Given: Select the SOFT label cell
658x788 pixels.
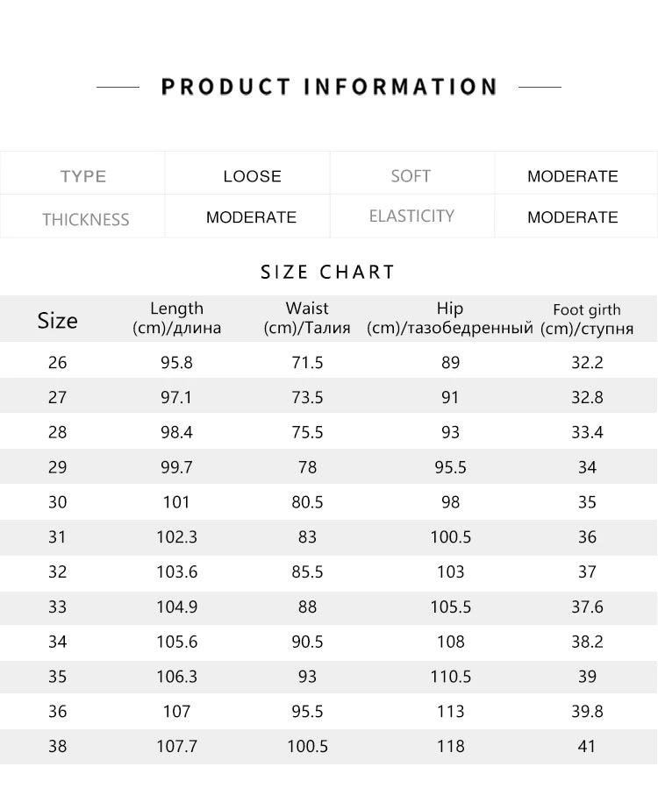Looking at the screenshot, I should (x=411, y=176).
